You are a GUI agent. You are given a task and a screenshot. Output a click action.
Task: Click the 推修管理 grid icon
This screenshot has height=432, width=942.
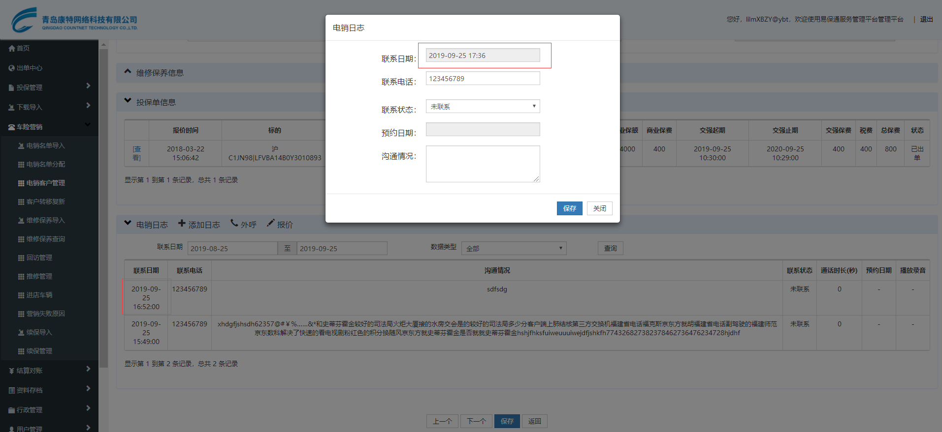(21, 276)
